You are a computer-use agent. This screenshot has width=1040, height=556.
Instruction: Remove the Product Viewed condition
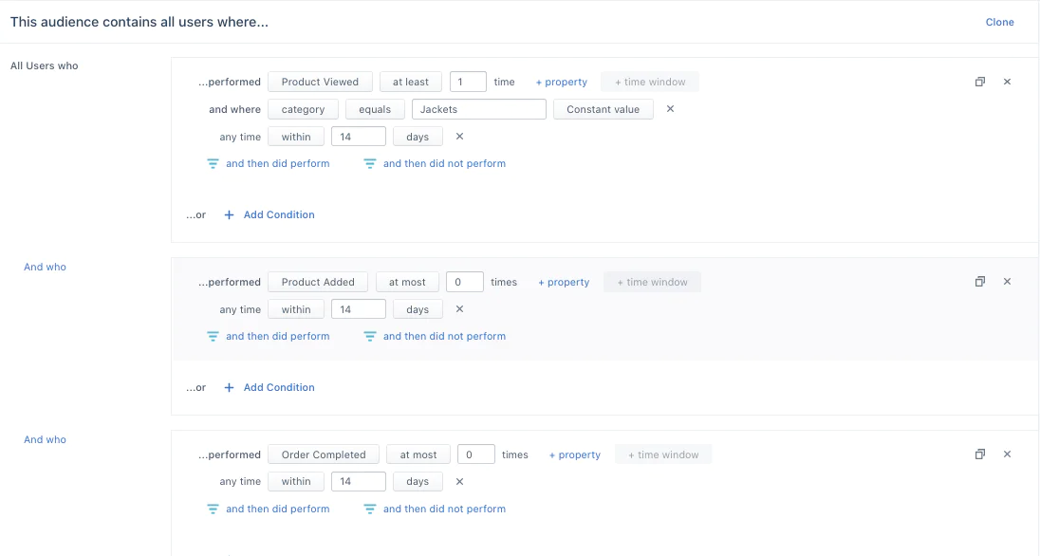1007,82
